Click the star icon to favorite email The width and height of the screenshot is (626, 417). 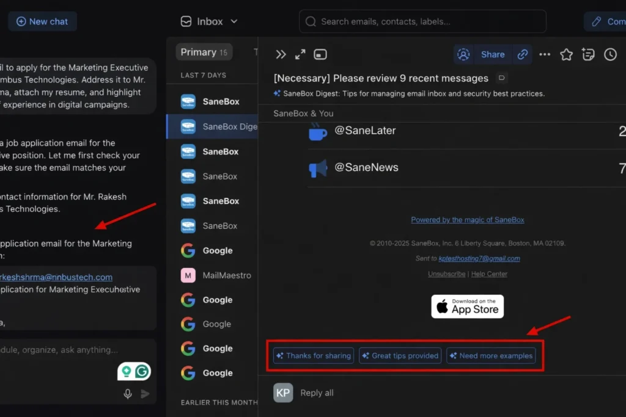566,54
